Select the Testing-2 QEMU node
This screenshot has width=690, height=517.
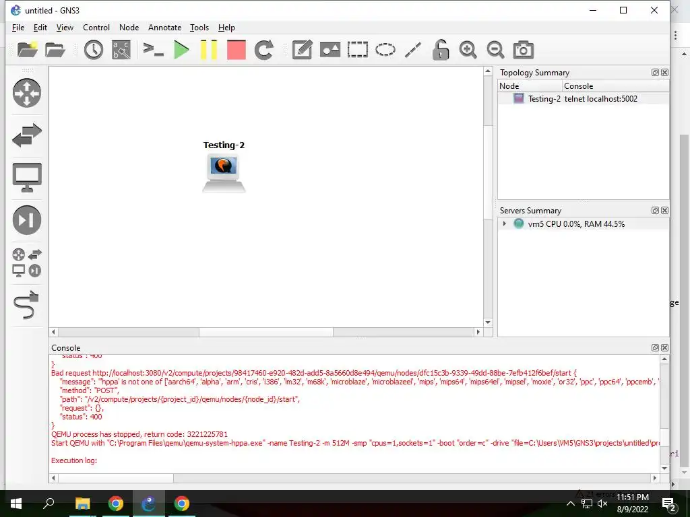tap(224, 174)
